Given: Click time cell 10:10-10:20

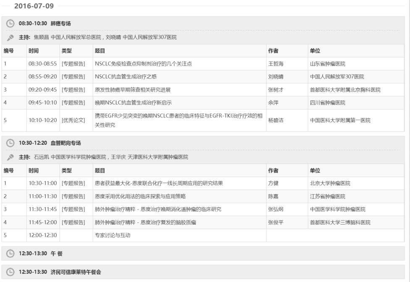Looking at the screenshot, I should 42,120.
